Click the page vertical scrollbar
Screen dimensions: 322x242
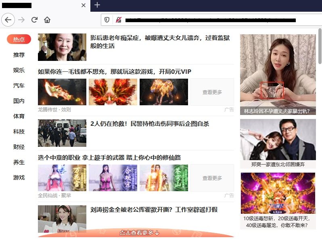[320, 48]
